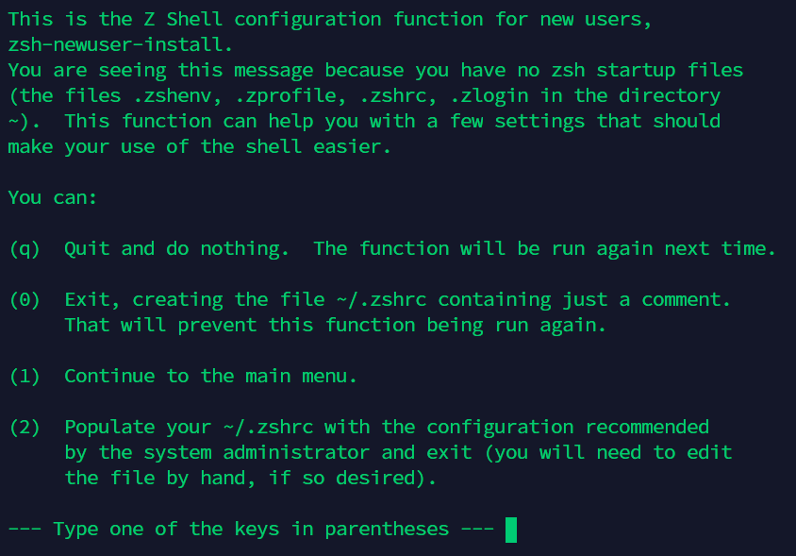The image size is (796, 556).
Task: Click the 'You can:' heading
Action: click(53, 197)
